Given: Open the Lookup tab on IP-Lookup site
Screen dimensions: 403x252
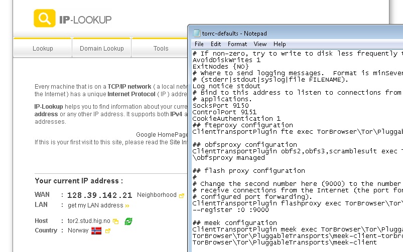Looking at the screenshot, I should [x=43, y=48].
